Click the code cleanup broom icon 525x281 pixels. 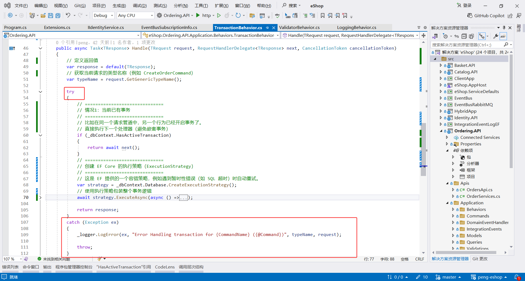(100, 259)
